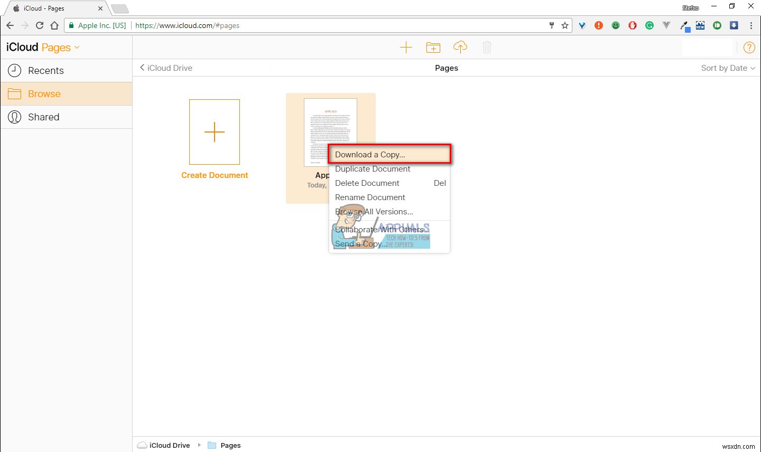Screen dimensions: 761x452
Task: Choose Send a Copy from the context menu
Action: pos(389,244)
